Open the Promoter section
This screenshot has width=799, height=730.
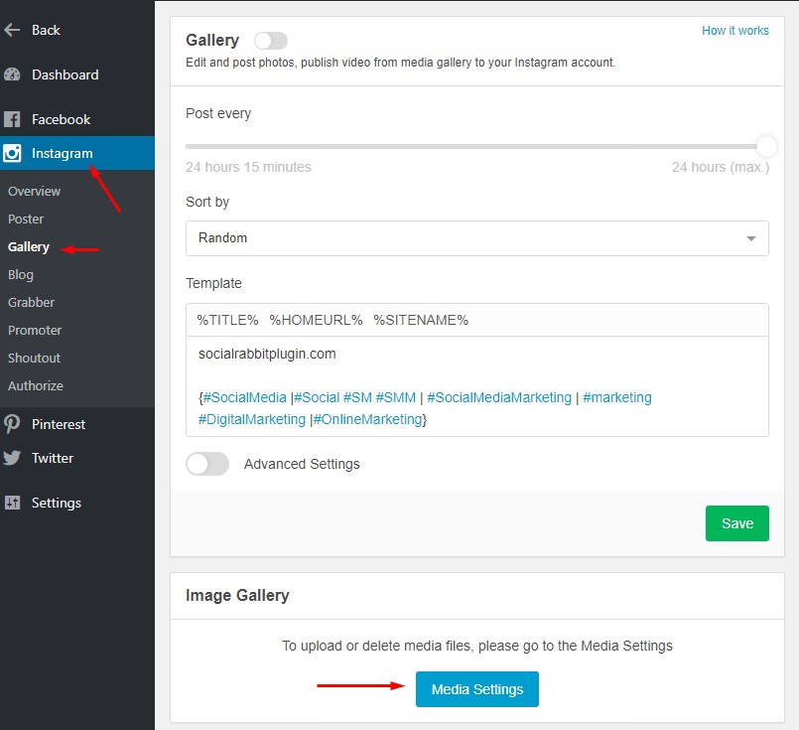(37, 330)
